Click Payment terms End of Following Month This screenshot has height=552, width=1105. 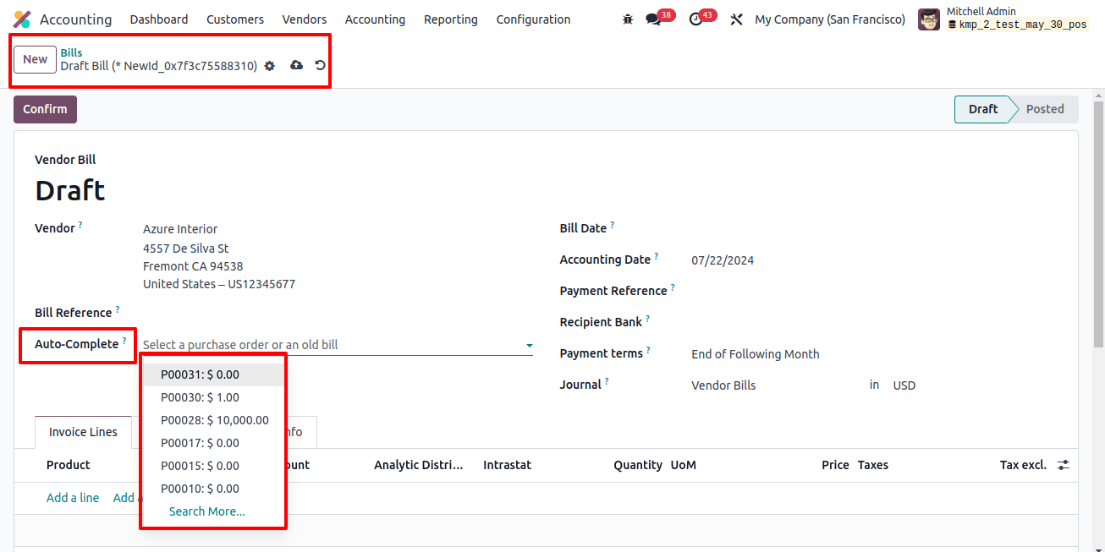tap(755, 354)
